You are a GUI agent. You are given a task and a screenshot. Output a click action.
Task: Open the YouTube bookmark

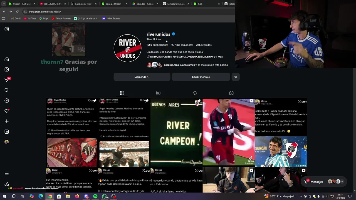(x=30, y=19)
